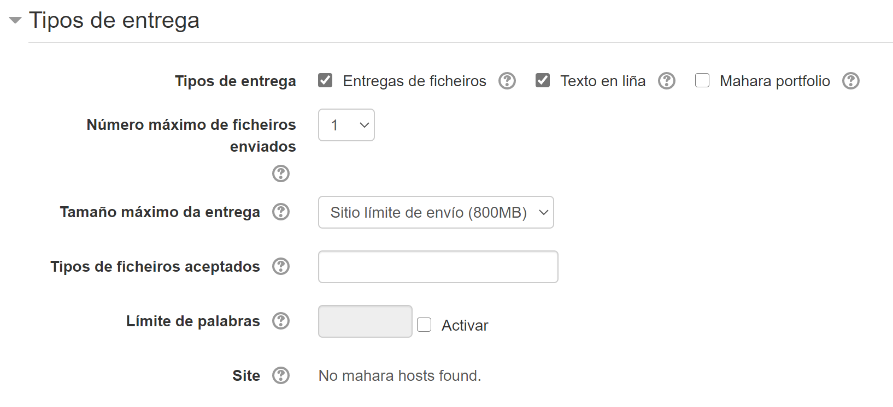Open the Sitio límite de envío size dropdown
Image resolution: width=893 pixels, height=407 pixels.
point(436,212)
